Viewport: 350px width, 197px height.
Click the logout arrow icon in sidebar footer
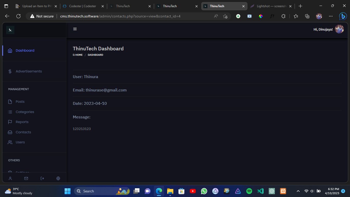[42, 178]
